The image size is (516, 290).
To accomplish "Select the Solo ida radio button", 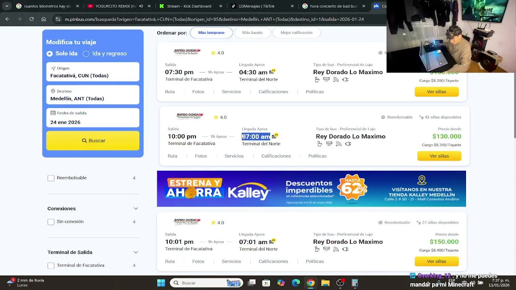I will pyautogui.click(x=50, y=54).
